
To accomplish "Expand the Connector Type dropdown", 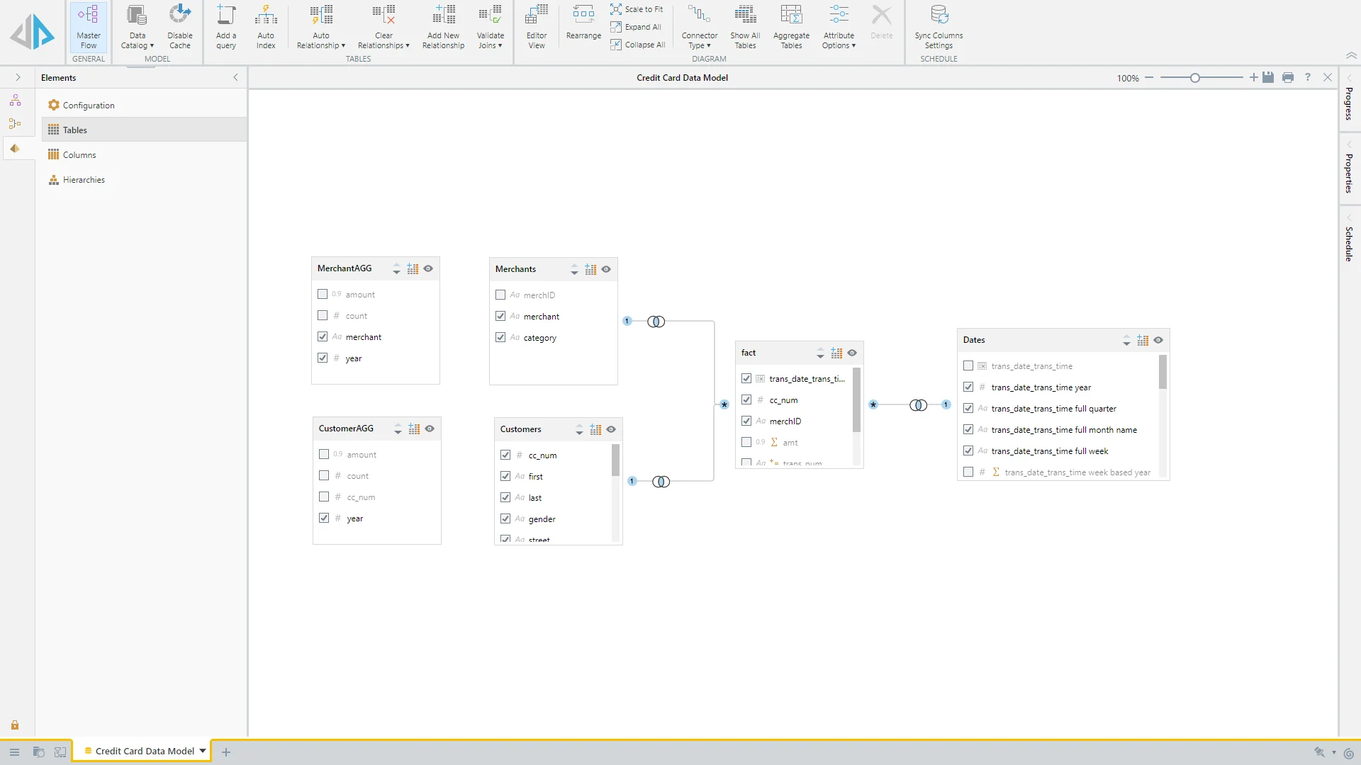I will click(x=700, y=40).
